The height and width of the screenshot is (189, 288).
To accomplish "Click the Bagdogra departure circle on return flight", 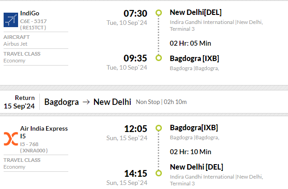I will 159,128.
